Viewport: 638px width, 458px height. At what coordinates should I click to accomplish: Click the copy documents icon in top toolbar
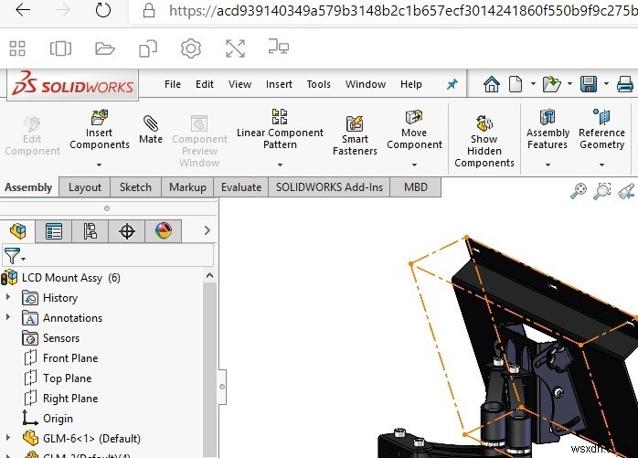click(148, 48)
